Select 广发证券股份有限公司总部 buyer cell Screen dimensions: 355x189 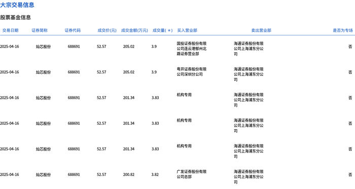(x=192, y=174)
